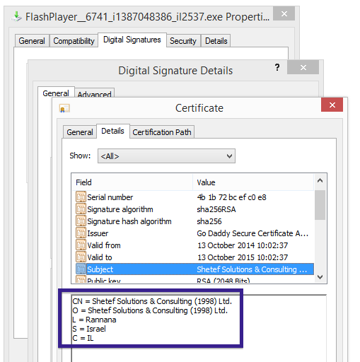Click the certificate icon in Certificate title bar
Image resolution: width=360 pixels, height=362 pixels.
[64, 108]
